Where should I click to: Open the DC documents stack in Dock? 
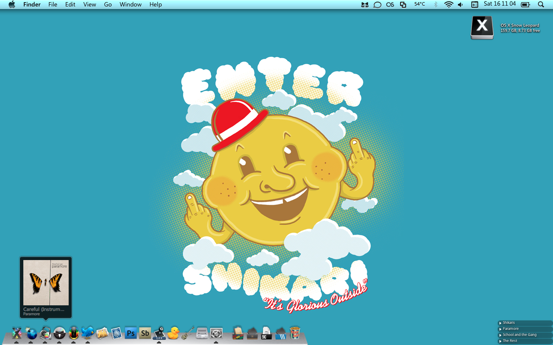coord(267,333)
